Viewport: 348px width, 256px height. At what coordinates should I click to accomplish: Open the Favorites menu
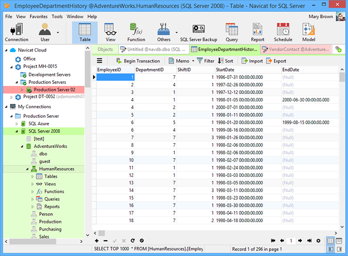tap(39, 16)
